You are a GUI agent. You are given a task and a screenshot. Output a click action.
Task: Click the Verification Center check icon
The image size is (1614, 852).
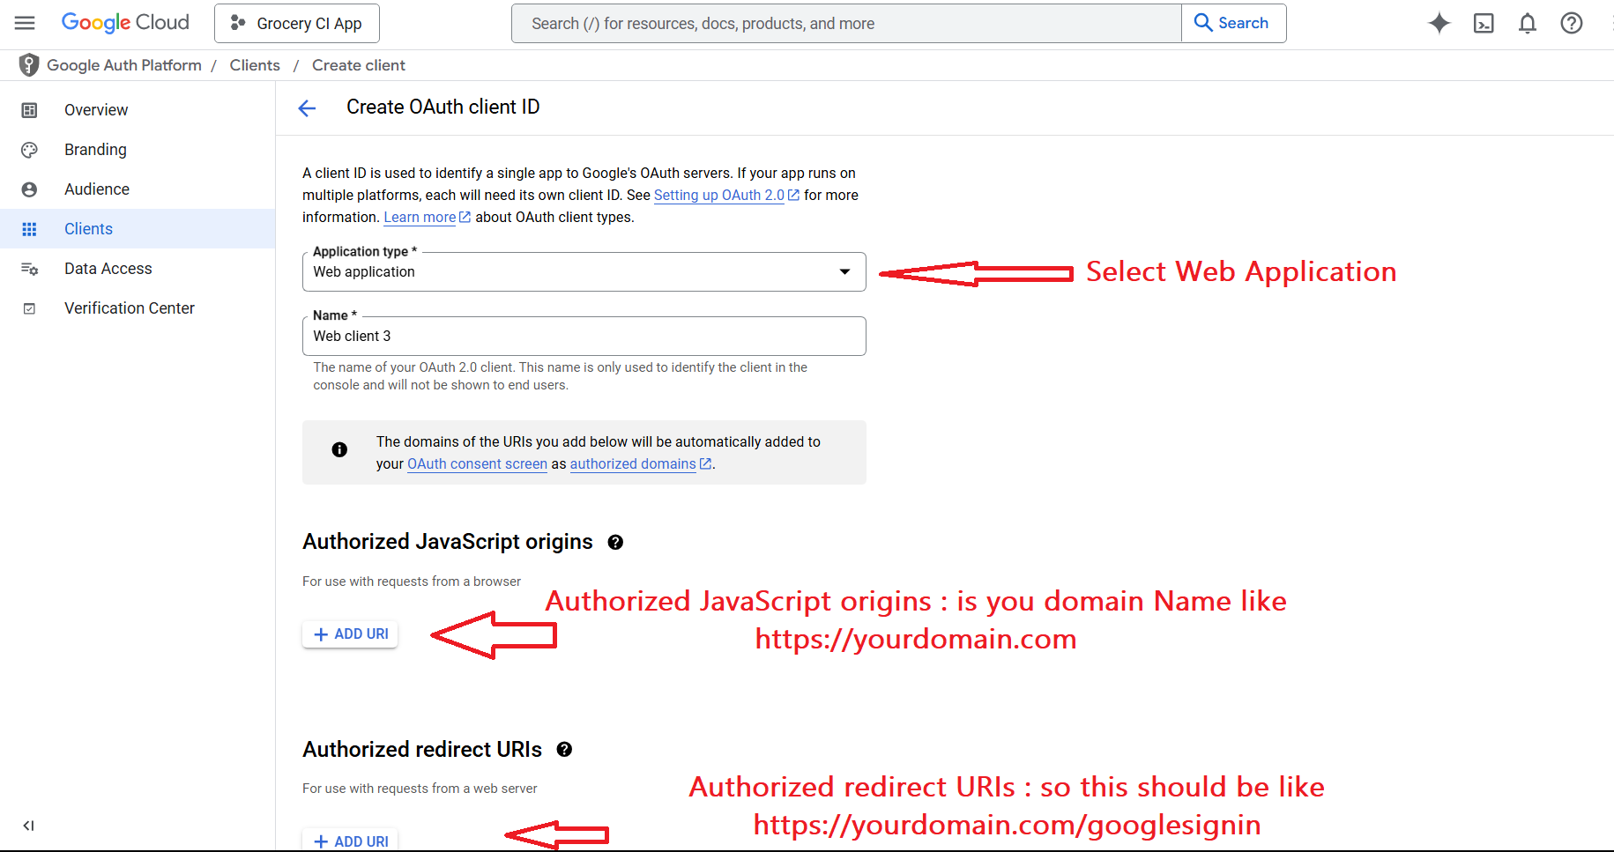pyautogui.click(x=29, y=308)
